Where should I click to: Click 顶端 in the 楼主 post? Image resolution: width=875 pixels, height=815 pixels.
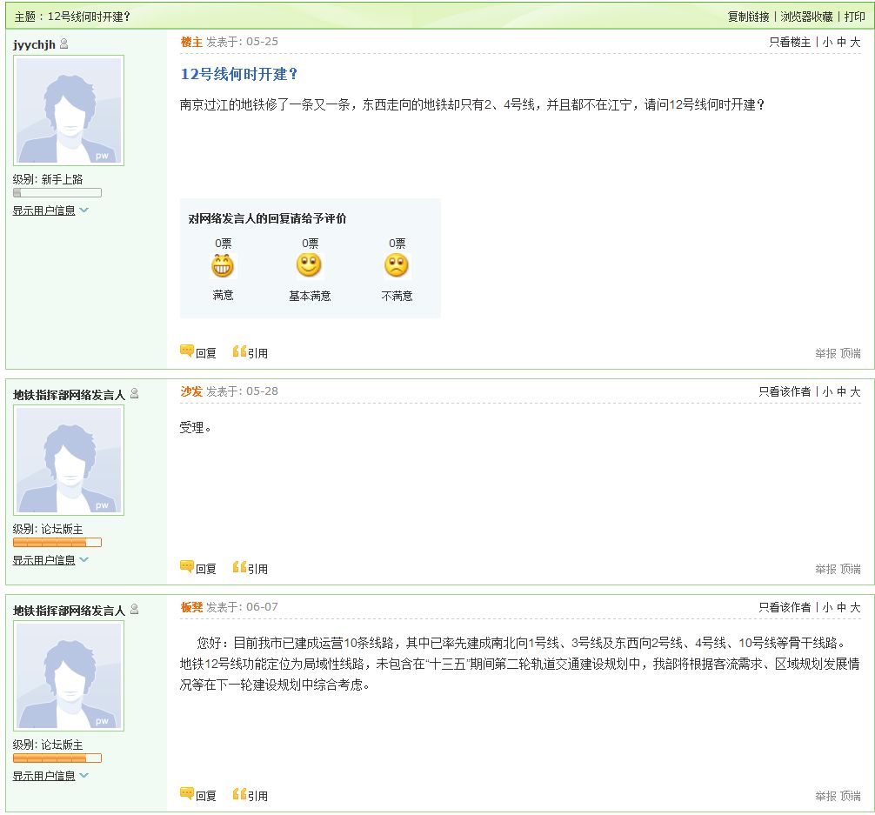point(851,353)
